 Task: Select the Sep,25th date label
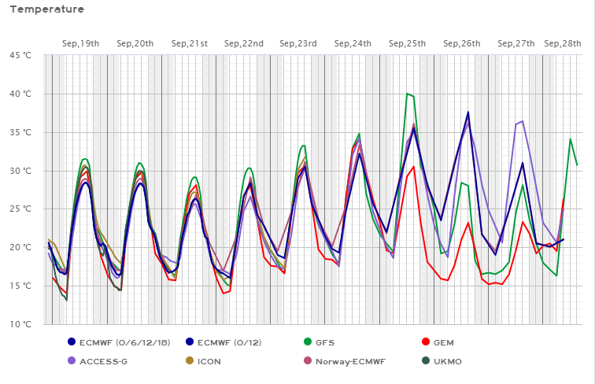[x=407, y=43]
